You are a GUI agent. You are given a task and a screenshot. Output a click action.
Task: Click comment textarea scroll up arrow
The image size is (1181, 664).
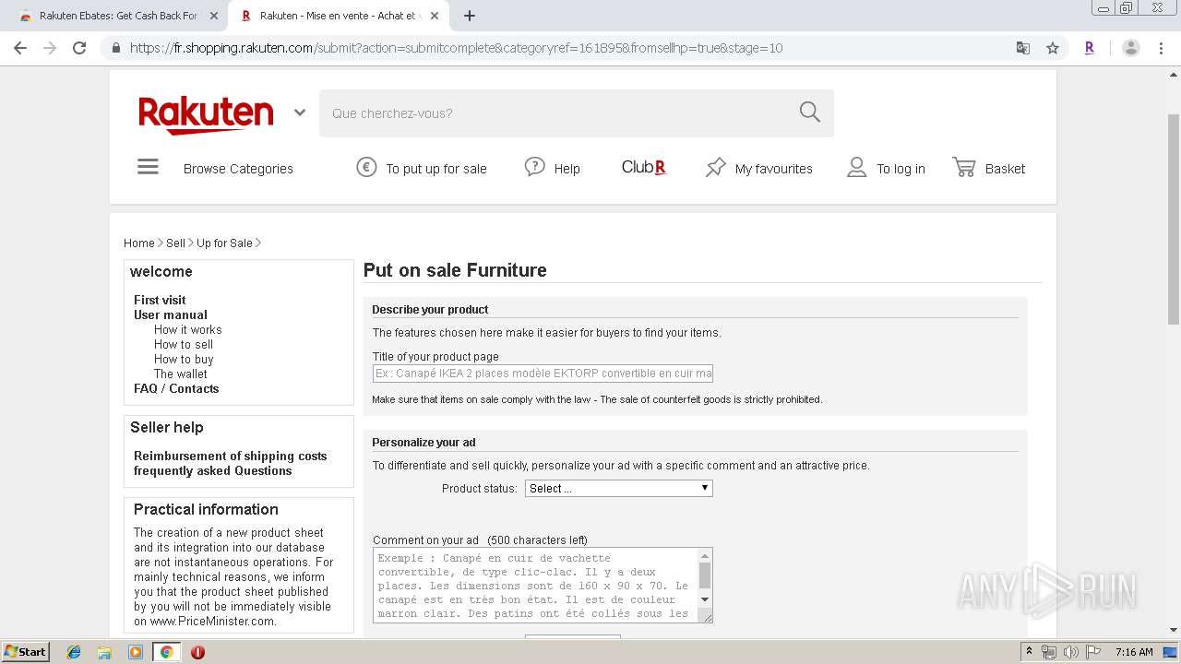coord(705,555)
